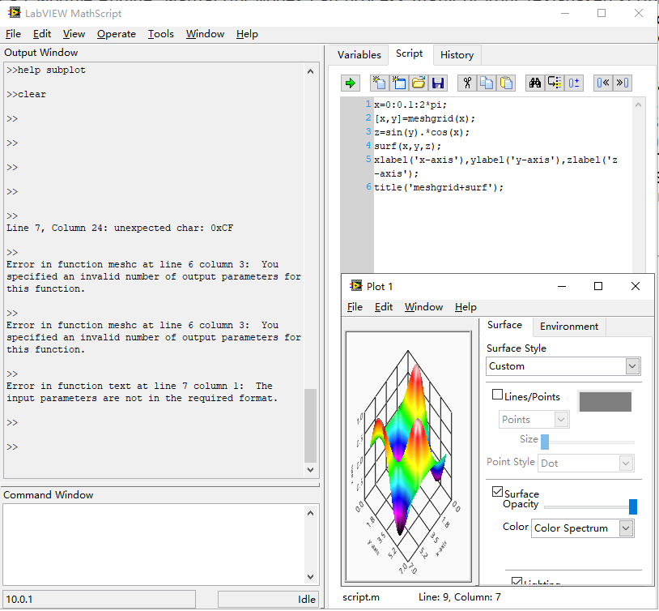The height and width of the screenshot is (611, 659).
Task: Open Help menu in Plot 1 window
Action: (466, 307)
